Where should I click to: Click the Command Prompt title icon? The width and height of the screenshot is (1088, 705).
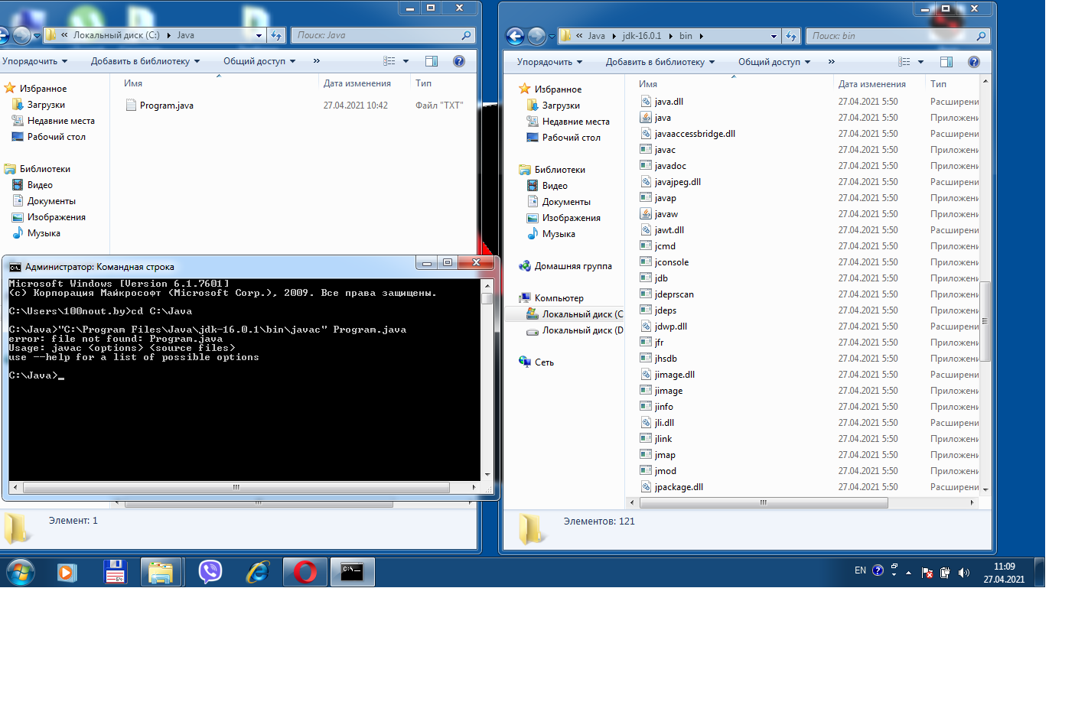pos(15,267)
